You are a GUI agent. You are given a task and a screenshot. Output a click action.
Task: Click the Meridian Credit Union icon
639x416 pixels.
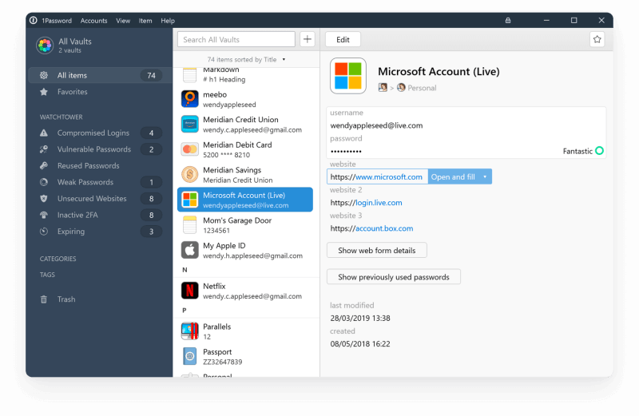pyautogui.click(x=189, y=125)
